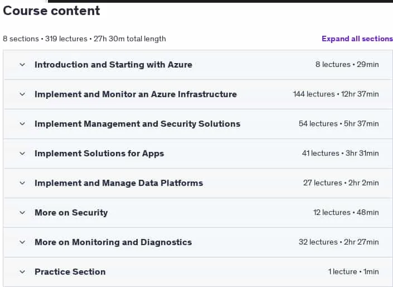Select More on Monitoring and Diagnostics heading
Viewport: 393px width, 287px height.
pos(113,242)
